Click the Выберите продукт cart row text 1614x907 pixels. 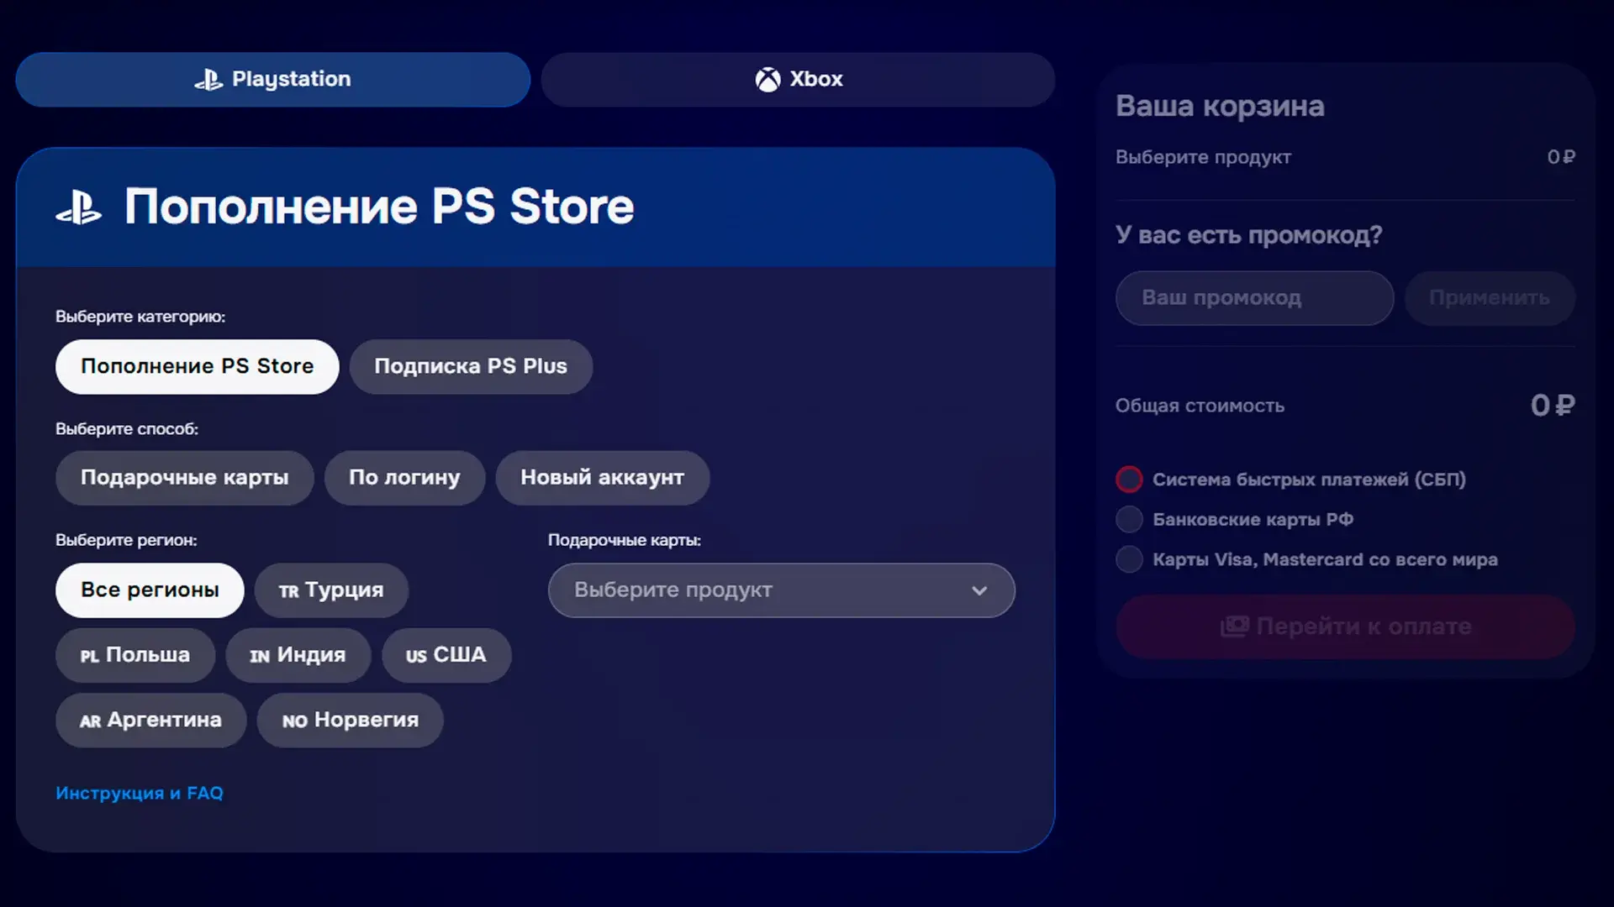[1203, 158]
